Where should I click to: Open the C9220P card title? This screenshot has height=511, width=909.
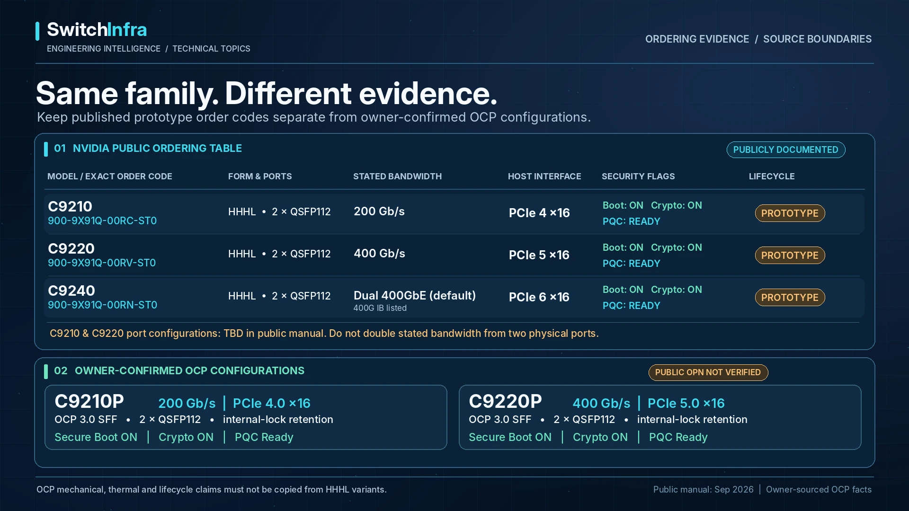point(505,401)
